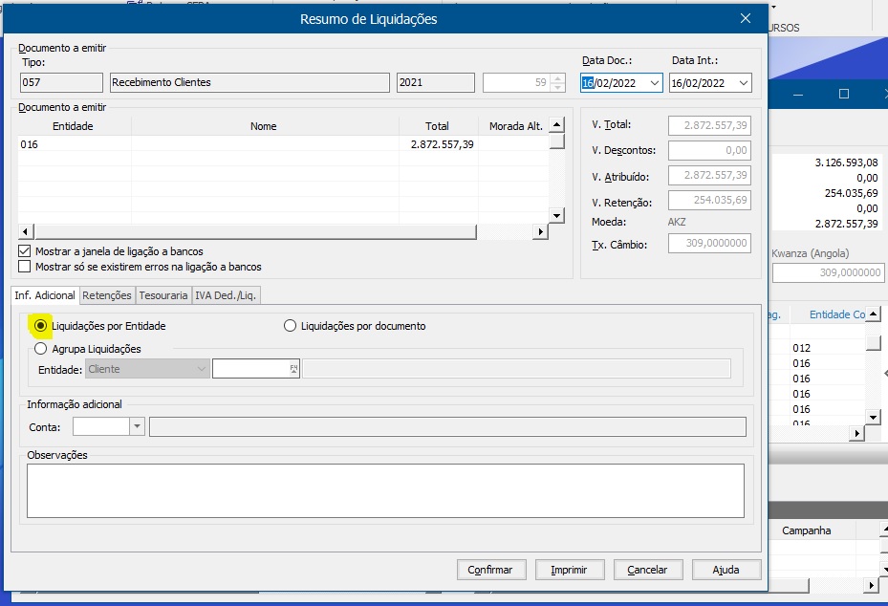Choose the 'Agrupa Liquidações' radio button
The width and height of the screenshot is (888, 606).
(x=40, y=349)
